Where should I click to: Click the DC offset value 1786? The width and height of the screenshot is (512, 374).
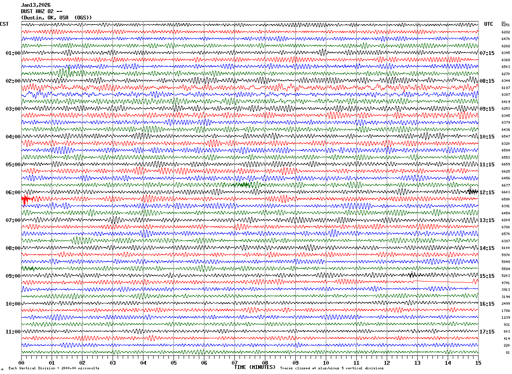tap(506, 311)
